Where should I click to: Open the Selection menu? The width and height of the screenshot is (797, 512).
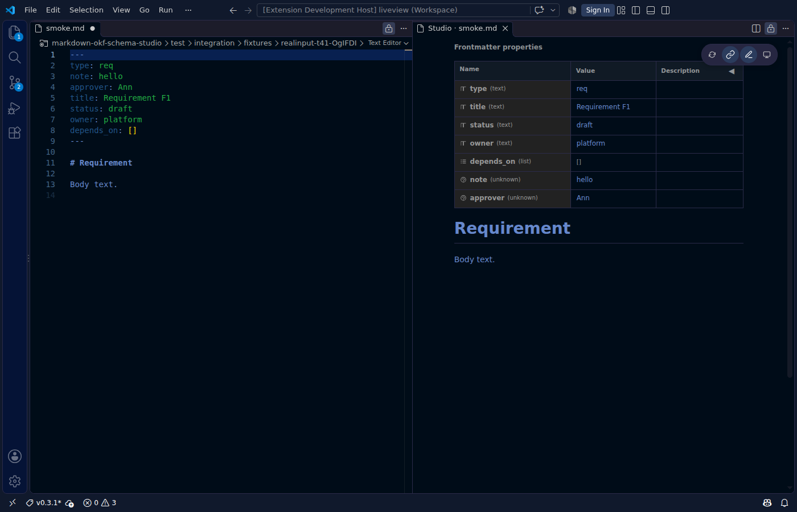(x=87, y=10)
